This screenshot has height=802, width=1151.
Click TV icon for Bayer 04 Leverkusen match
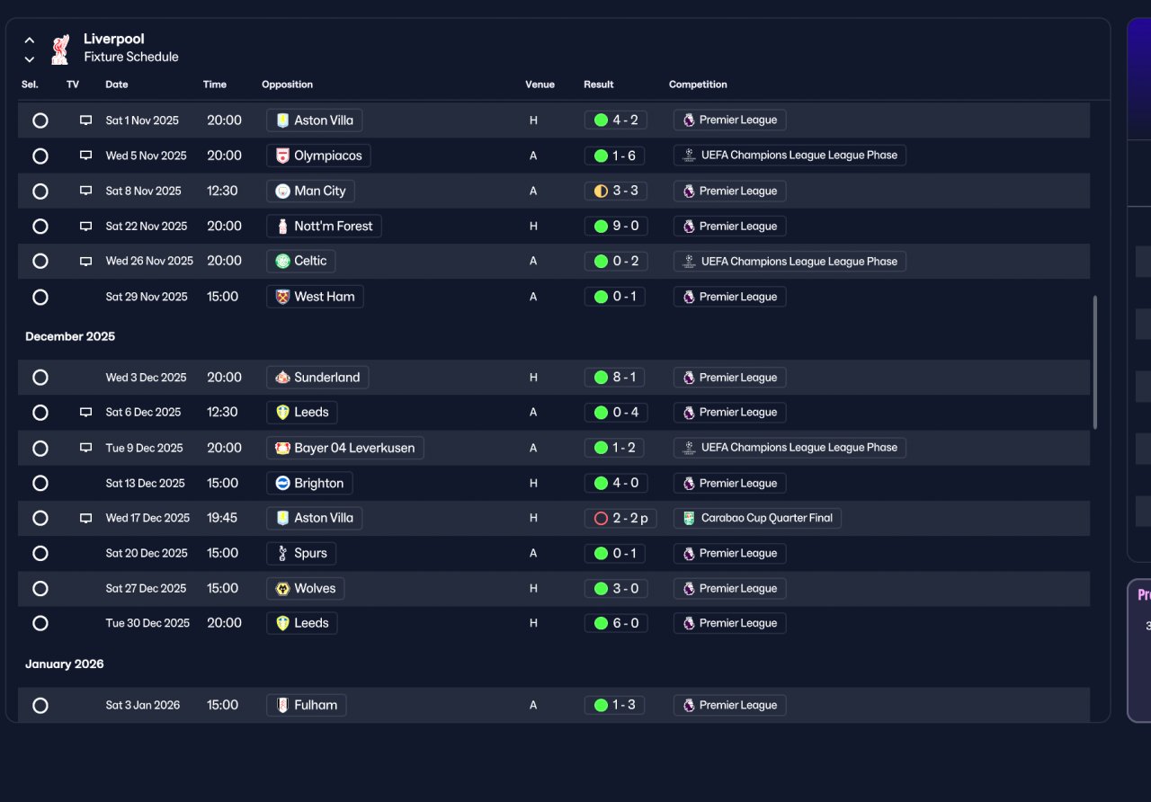86,448
